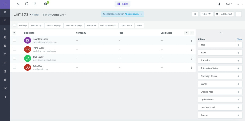Open more options ellipsis near Add Contact
This screenshot has height=121, width=245.
(239, 14)
